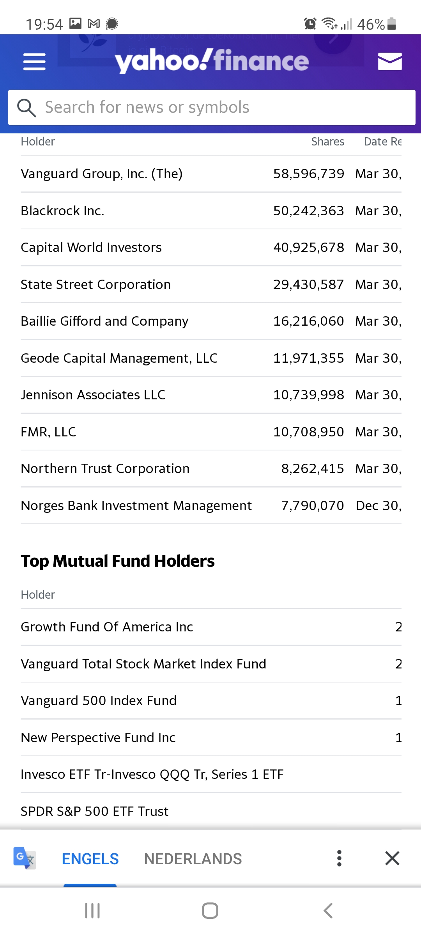Tap the search magnifier icon
Viewport: 421px width, 936px height.
27,108
